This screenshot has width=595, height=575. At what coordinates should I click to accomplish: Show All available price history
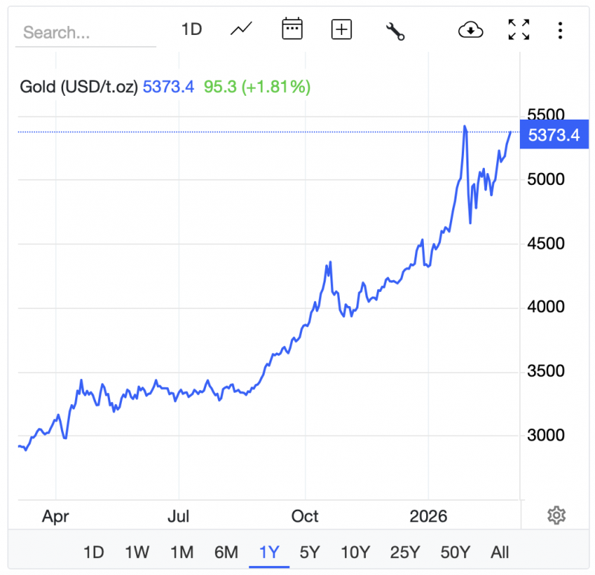(500, 552)
